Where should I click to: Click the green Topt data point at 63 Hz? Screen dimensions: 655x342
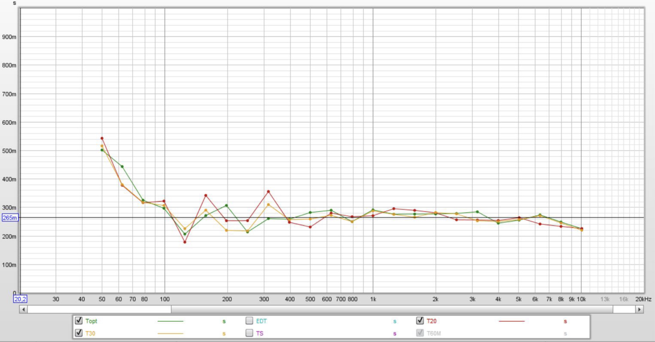coord(122,167)
